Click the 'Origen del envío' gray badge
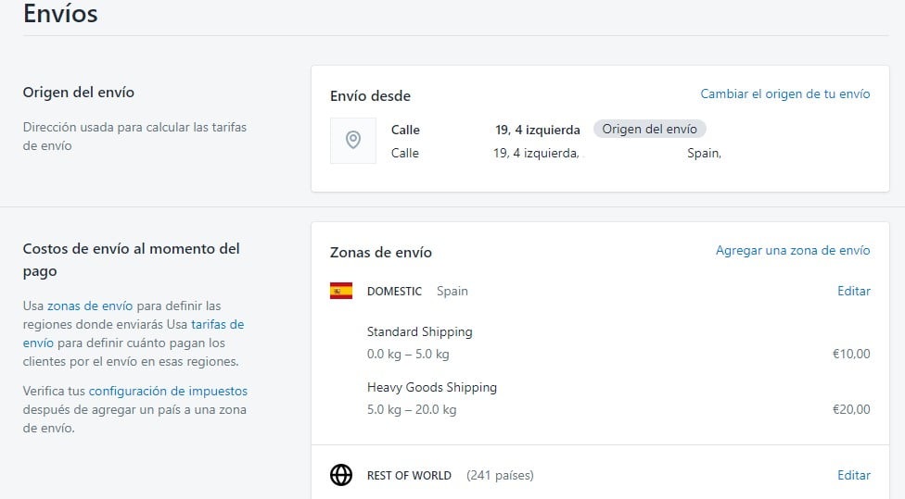This screenshot has width=905, height=499. pos(649,129)
